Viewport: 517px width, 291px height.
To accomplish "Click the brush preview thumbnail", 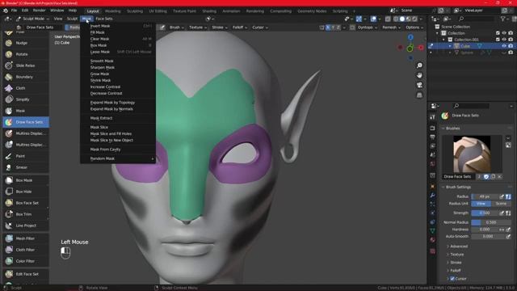I will [472, 154].
